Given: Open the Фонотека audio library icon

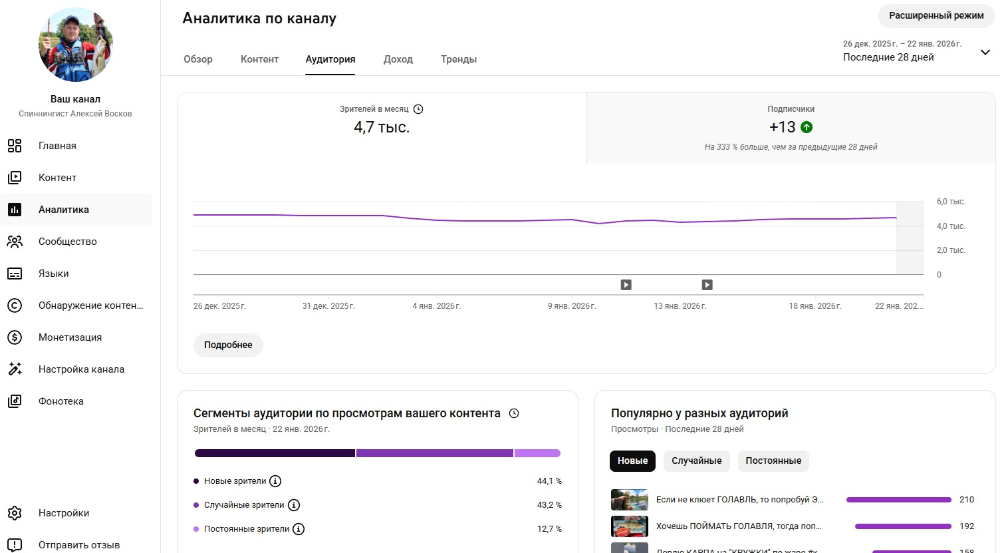Looking at the screenshot, I should (x=15, y=401).
